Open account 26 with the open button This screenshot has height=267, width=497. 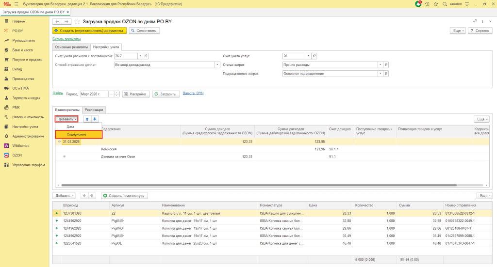pyautogui.click(x=314, y=56)
